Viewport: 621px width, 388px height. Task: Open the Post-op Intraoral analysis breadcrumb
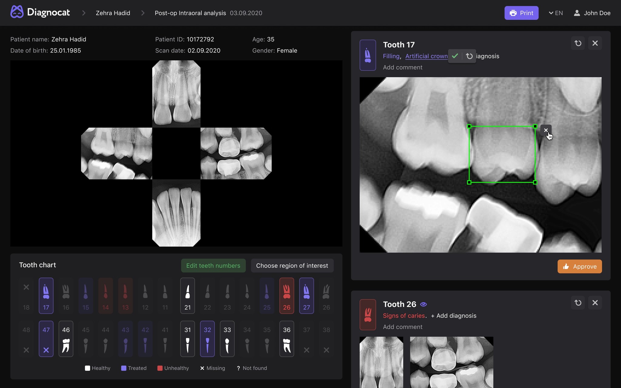[x=190, y=13]
